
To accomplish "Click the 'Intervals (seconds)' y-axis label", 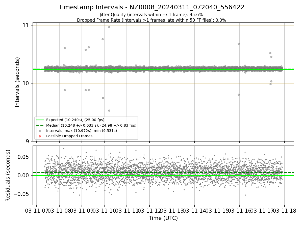I will pyautogui.click(x=17, y=82).
